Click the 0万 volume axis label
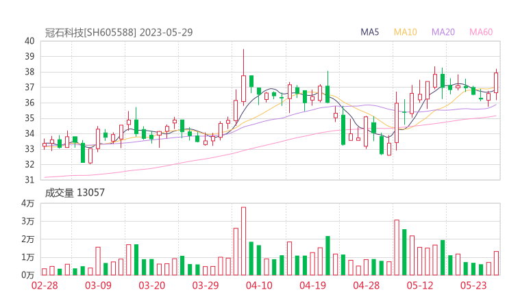Viewport: 507px width, 301px height. 28,275
